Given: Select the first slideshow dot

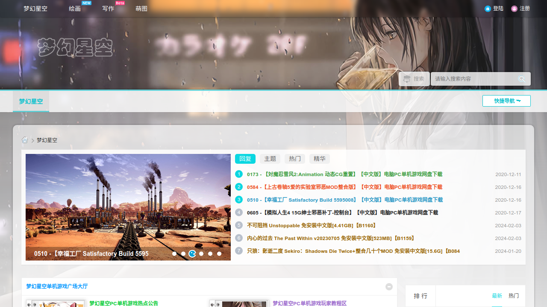Looking at the screenshot, I should click(174, 254).
